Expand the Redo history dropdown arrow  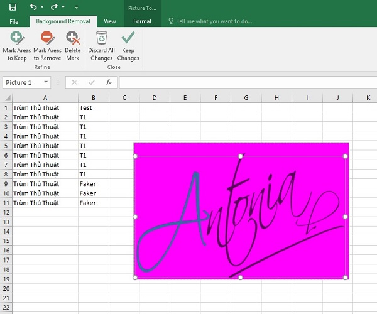pyautogui.click(x=63, y=8)
